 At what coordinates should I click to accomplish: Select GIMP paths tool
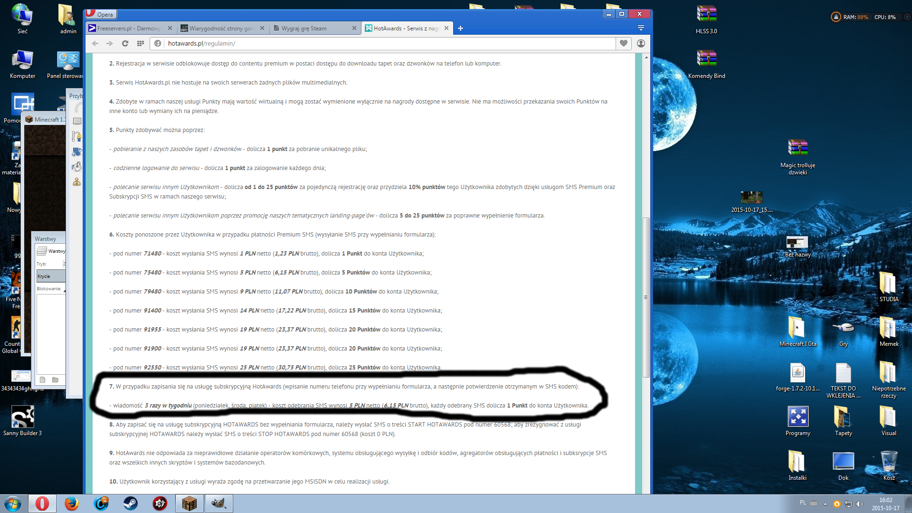point(77,136)
